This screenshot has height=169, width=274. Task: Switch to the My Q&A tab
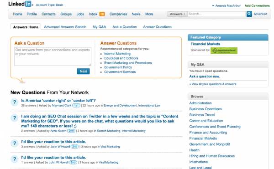coord(99,27)
